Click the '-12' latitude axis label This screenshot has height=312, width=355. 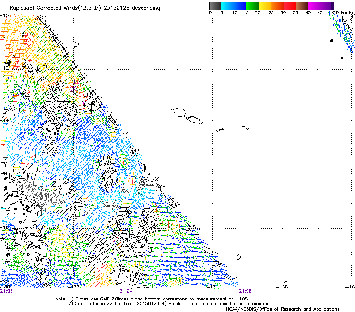pyautogui.click(x=4, y=68)
